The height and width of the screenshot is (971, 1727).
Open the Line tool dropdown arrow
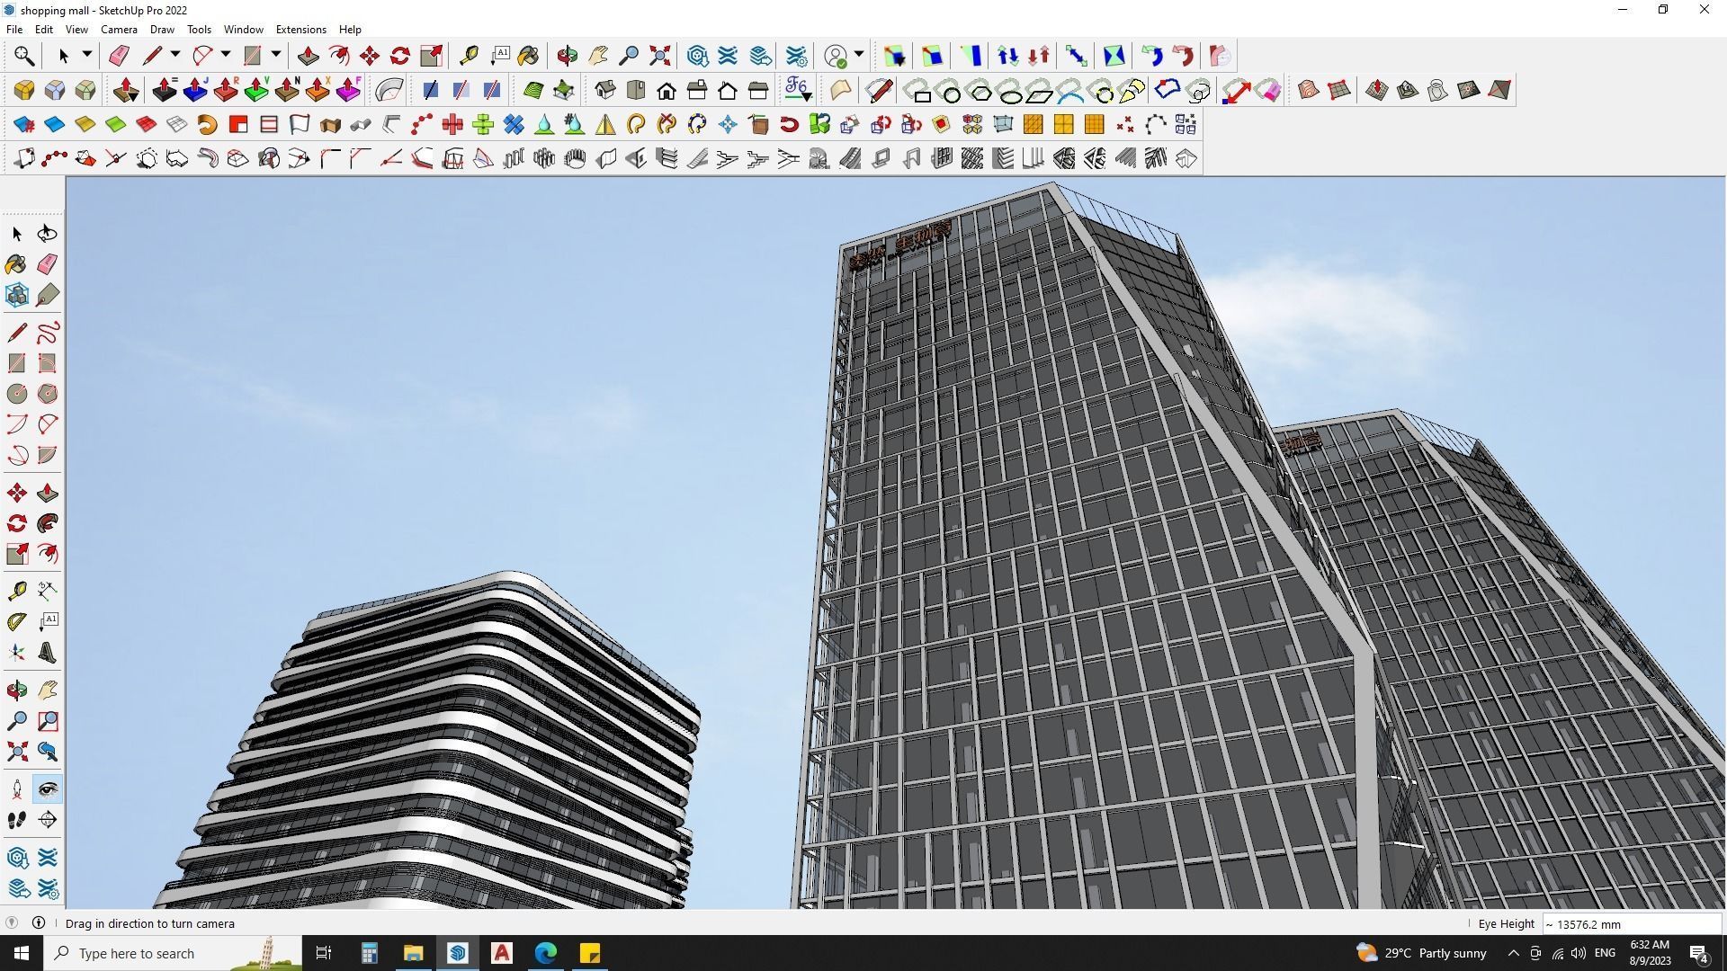tap(175, 55)
